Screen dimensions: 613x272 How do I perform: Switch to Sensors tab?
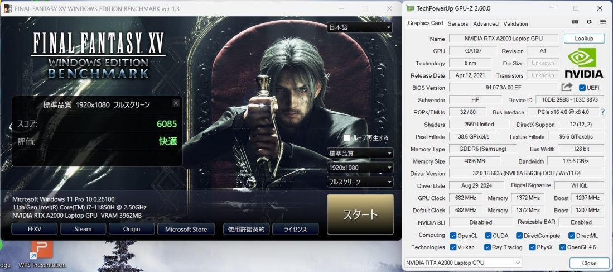458,23
